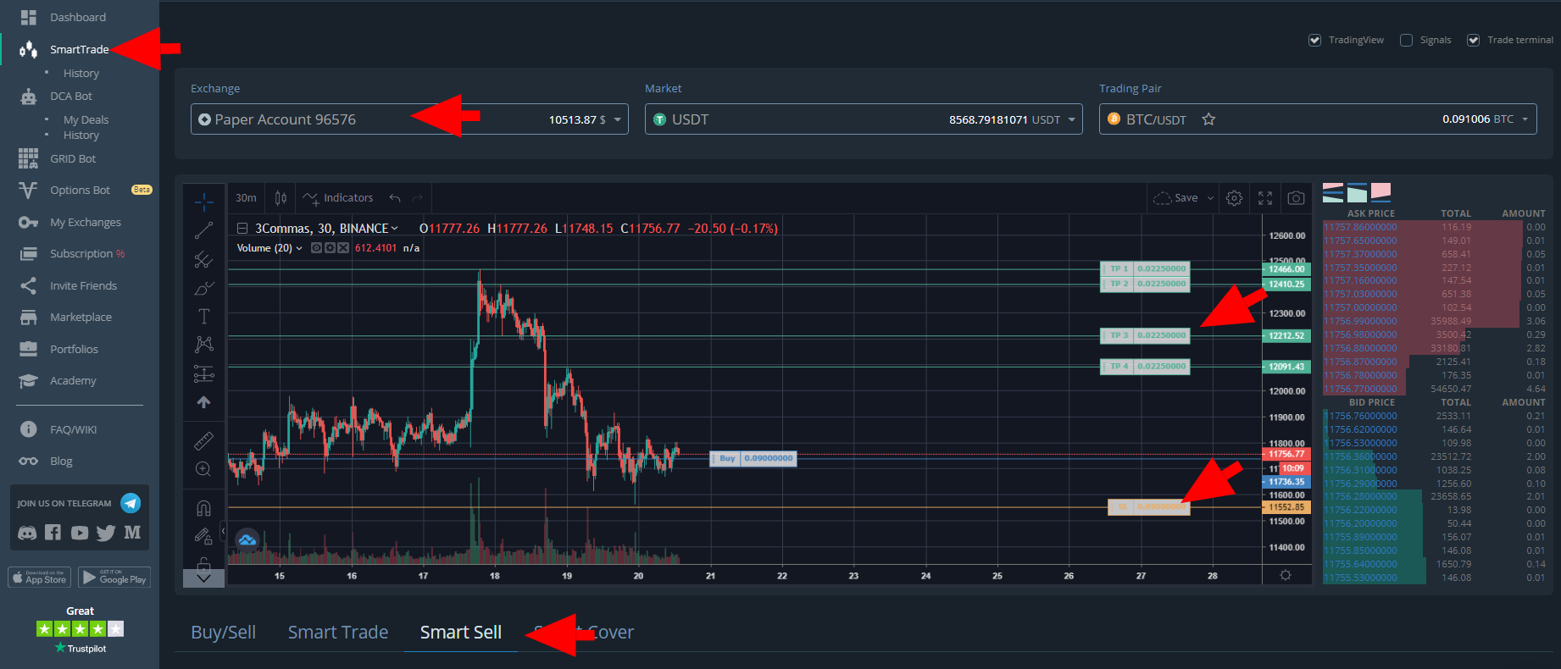This screenshot has height=669, width=1561.
Task: Select the trend line drawing tool
Action: pos(204,230)
